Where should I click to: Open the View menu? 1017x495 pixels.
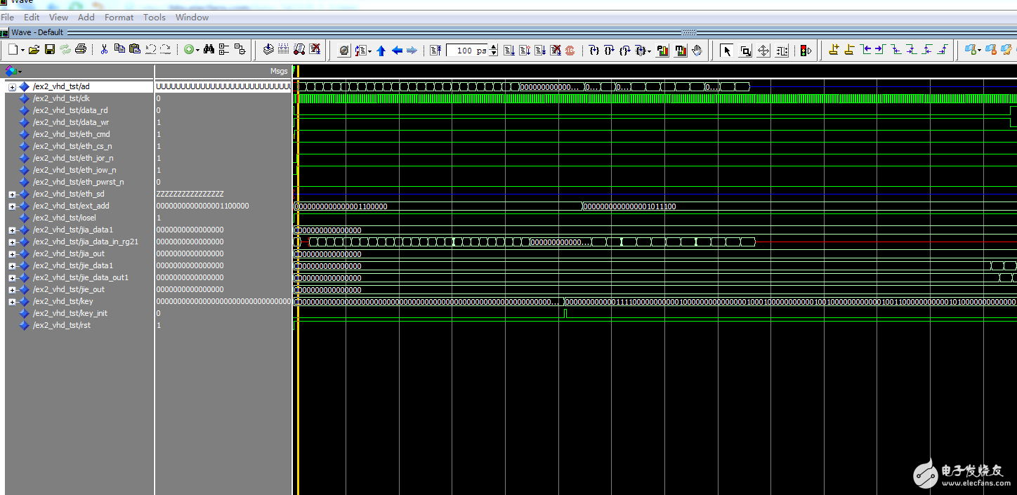[x=59, y=17]
